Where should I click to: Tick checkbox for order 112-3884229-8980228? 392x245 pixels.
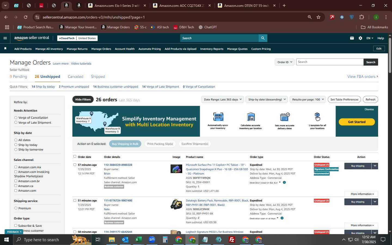(75, 165)
